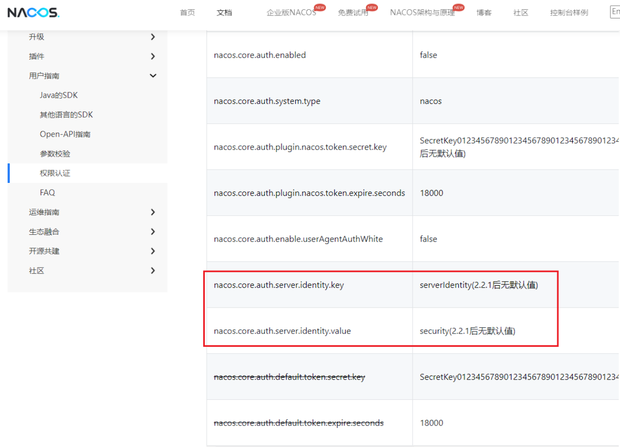Click nacos.core.auth.plugin.nacos.token.secret.key cell
Viewport: 620px width, 447px height.
tap(310, 147)
